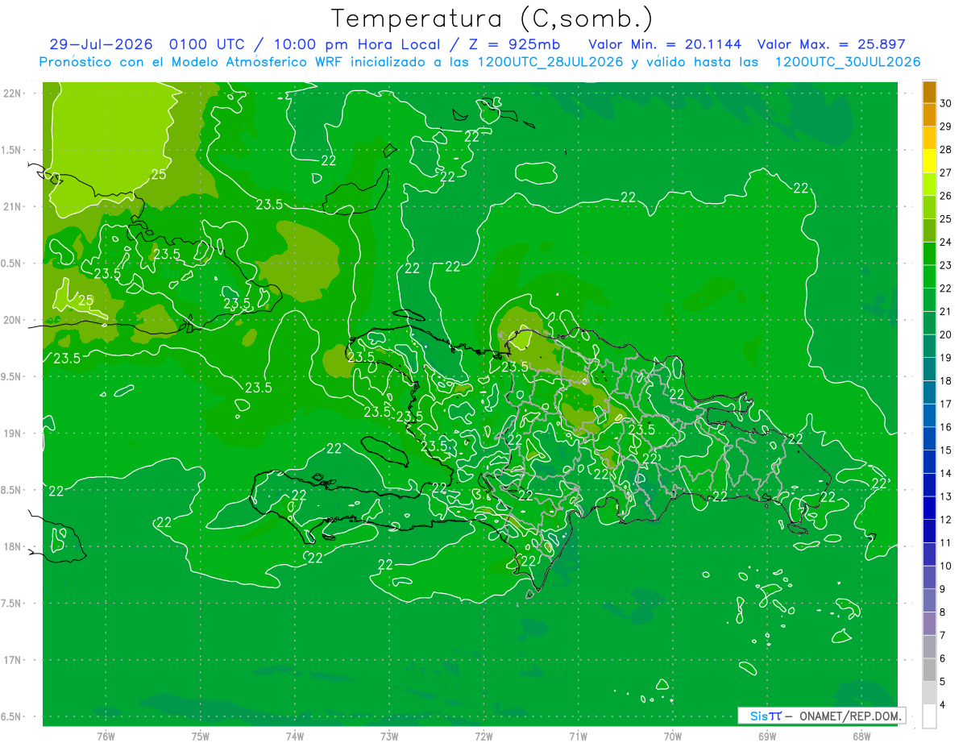Click the colorbar segment between 19 and 20
Image resolution: width=967 pixels, height=747 pixels.
click(929, 347)
